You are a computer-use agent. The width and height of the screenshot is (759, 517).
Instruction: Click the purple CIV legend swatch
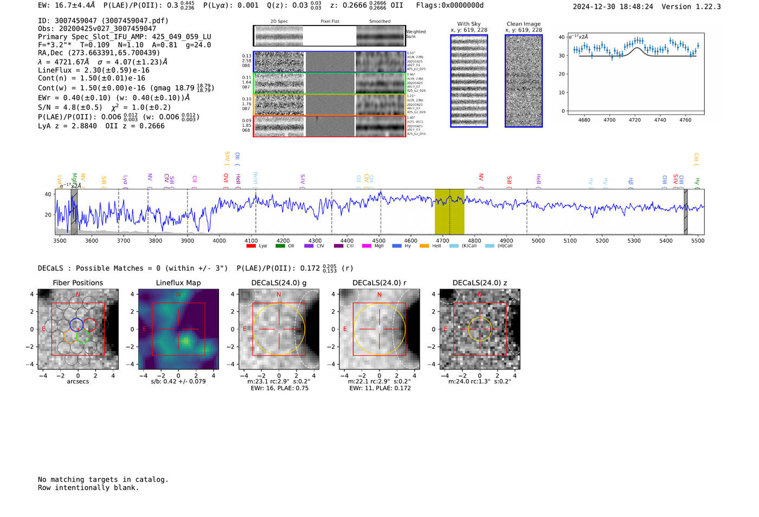[308, 246]
